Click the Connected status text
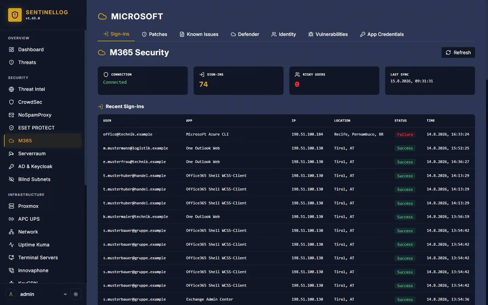The image size is (488, 305). 115,82
